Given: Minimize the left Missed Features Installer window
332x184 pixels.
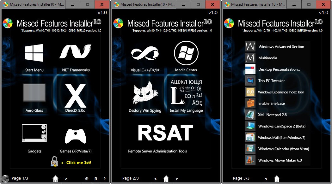Looking at the screenshot, I should coord(73,4).
